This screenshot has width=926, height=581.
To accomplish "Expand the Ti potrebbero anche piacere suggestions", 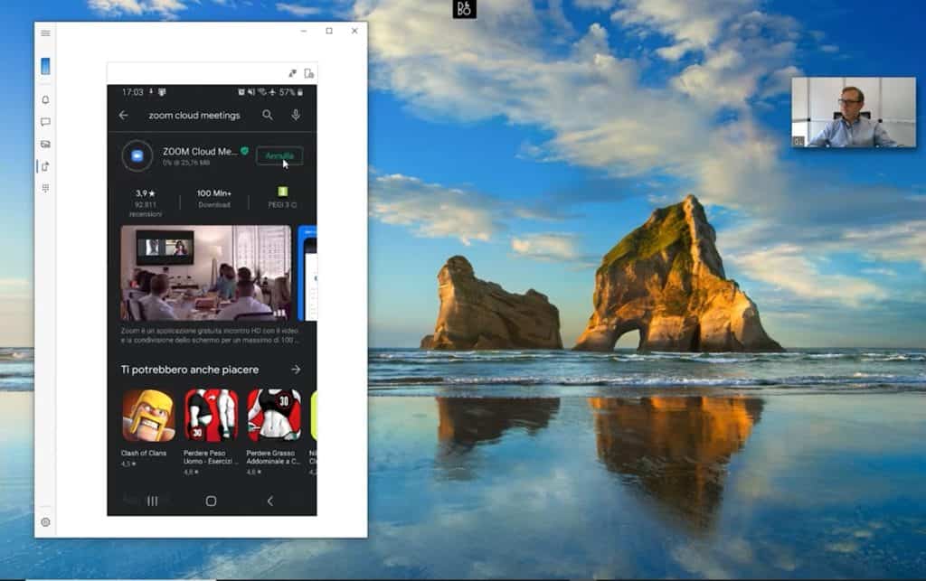I will (x=297, y=370).
